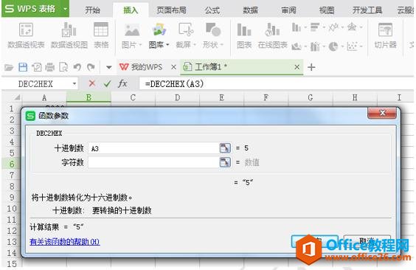This screenshot has width=416, height=270.
Task: Click the scatter chart type icon
Action: click(352, 46)
